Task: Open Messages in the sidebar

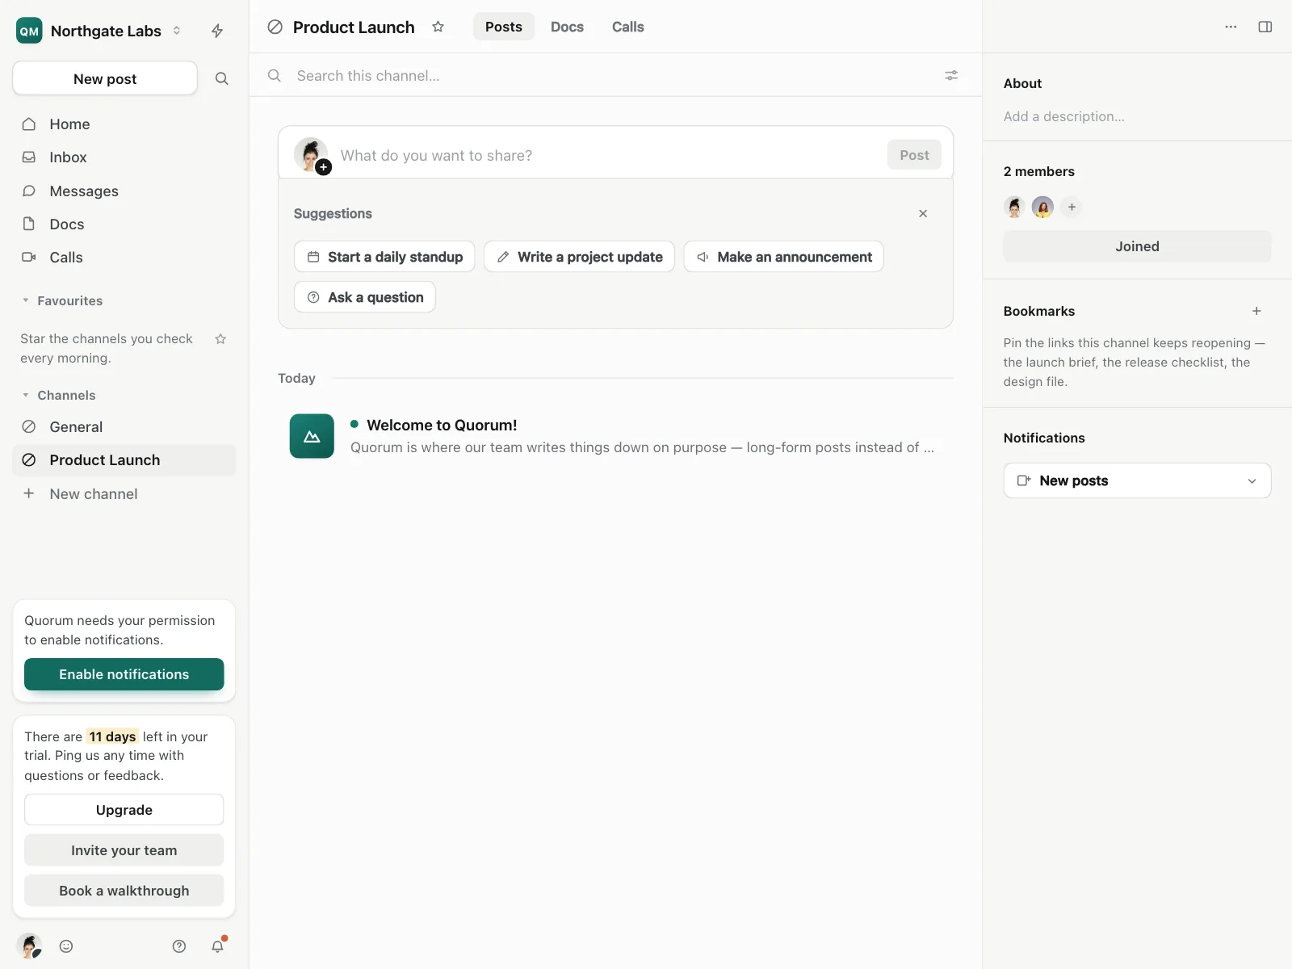Action: (124, 191)
